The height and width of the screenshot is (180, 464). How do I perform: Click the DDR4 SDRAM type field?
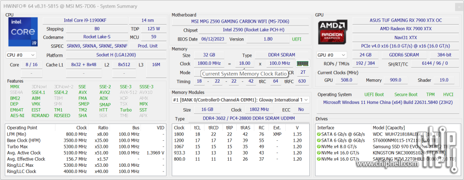(281, 55)
